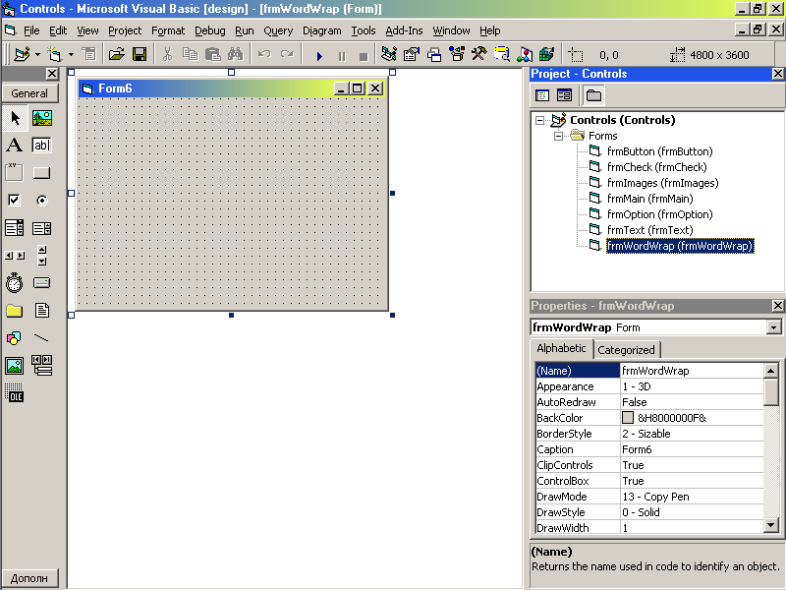Click the Caption property value Form6
This screenshot has height=590, width=786.
coord(692,449)
